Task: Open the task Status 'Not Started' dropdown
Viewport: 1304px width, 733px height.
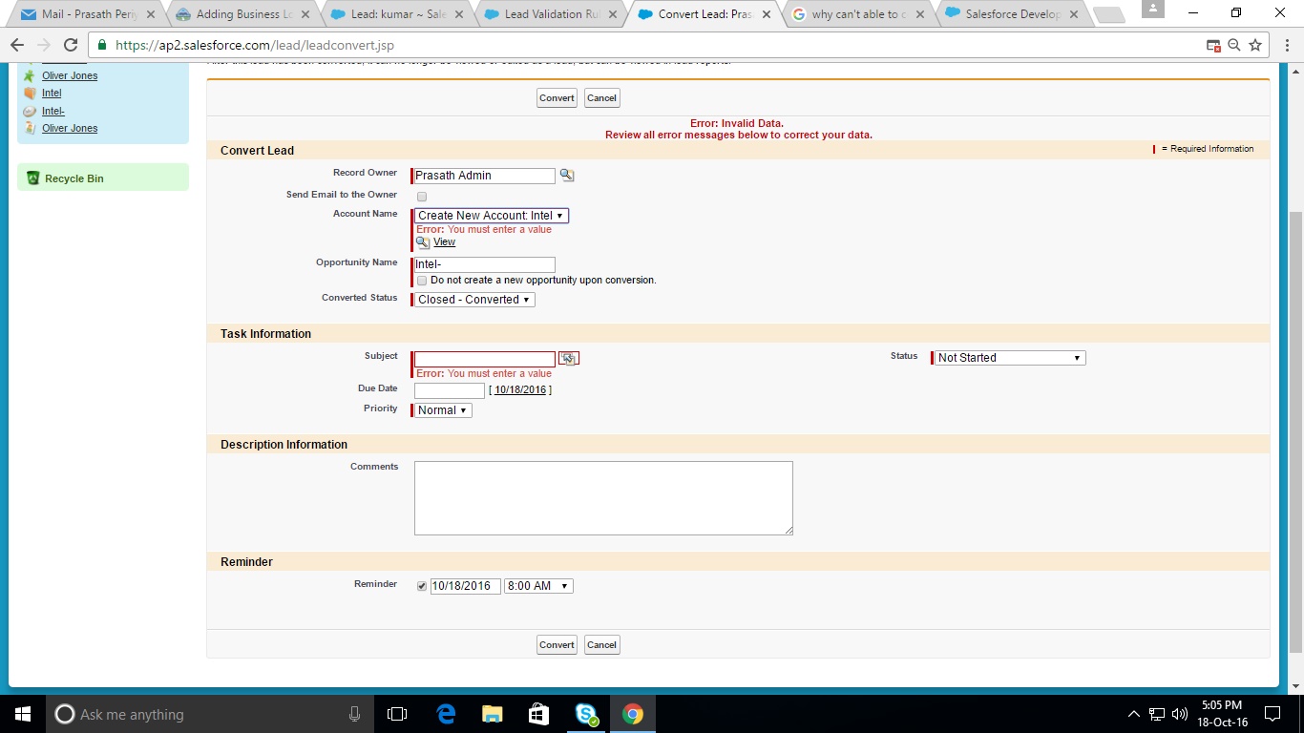Action: (x=1009, y=358)
